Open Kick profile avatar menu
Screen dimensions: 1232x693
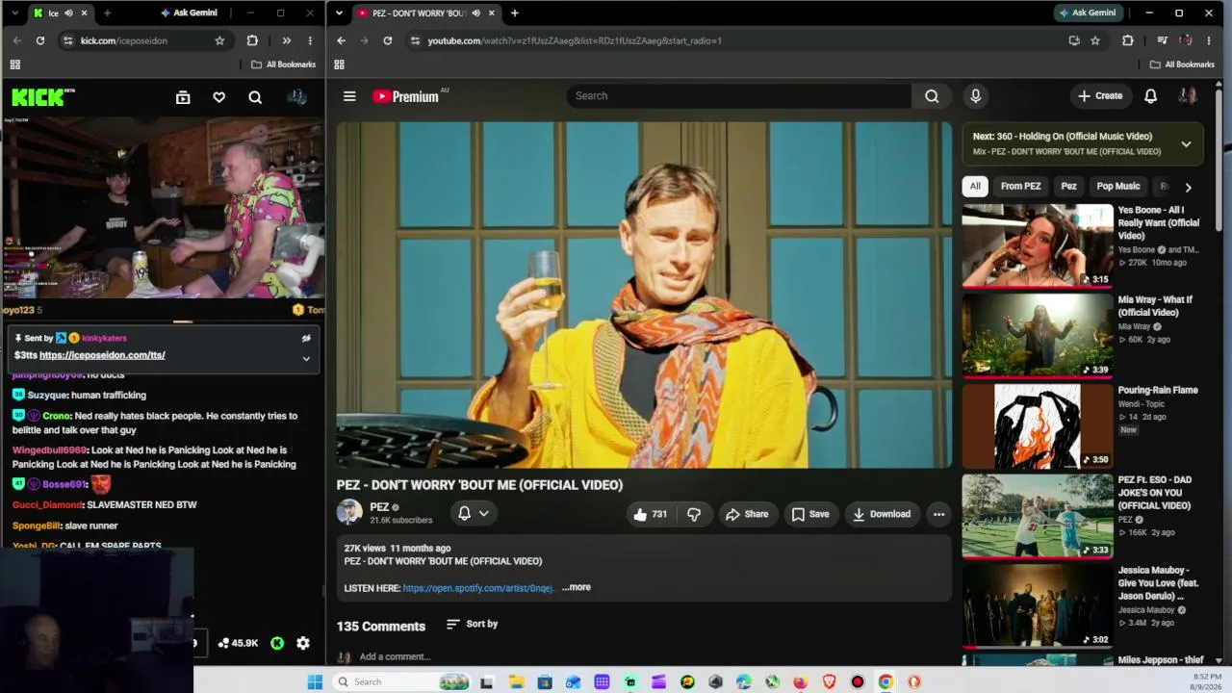click(x=296, y=97)
